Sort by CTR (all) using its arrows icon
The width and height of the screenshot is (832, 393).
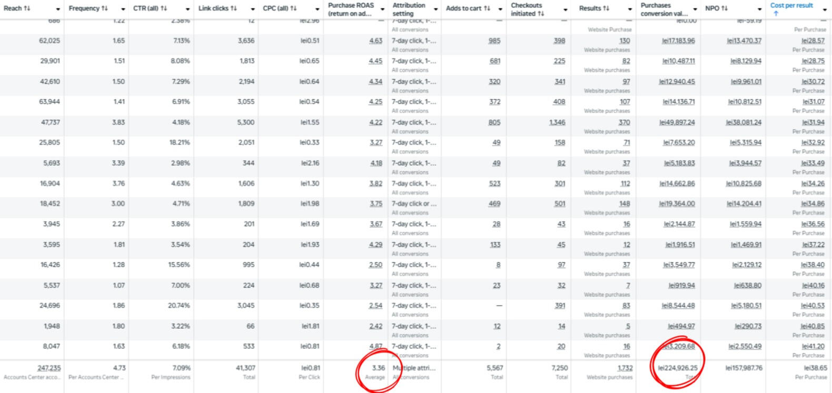pos(163,9)
